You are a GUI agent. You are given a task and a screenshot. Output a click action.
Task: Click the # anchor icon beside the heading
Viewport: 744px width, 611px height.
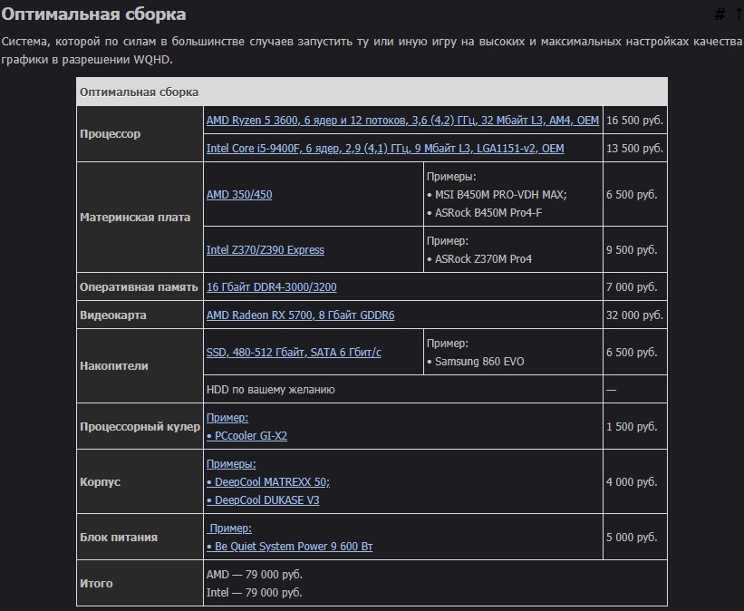[x=720, y=15]
